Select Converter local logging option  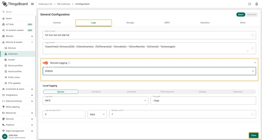(132, 92)
